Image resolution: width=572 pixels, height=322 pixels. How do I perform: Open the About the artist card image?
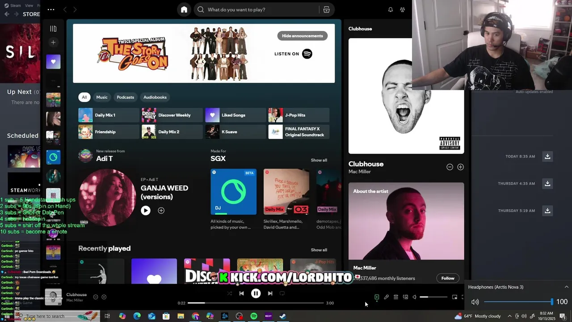(x=406, y=221)
